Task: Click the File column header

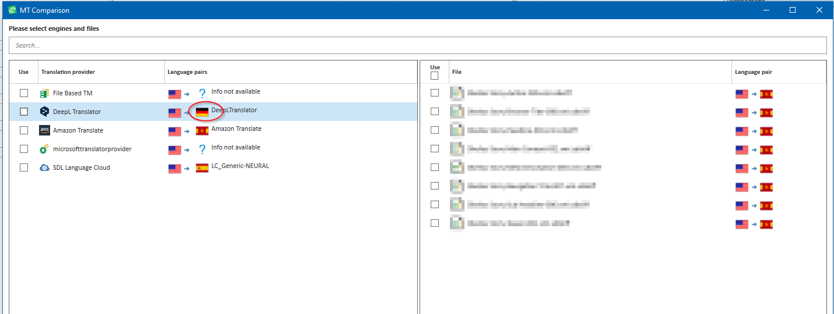Action: pyautogui.click(x=590, y=72)
